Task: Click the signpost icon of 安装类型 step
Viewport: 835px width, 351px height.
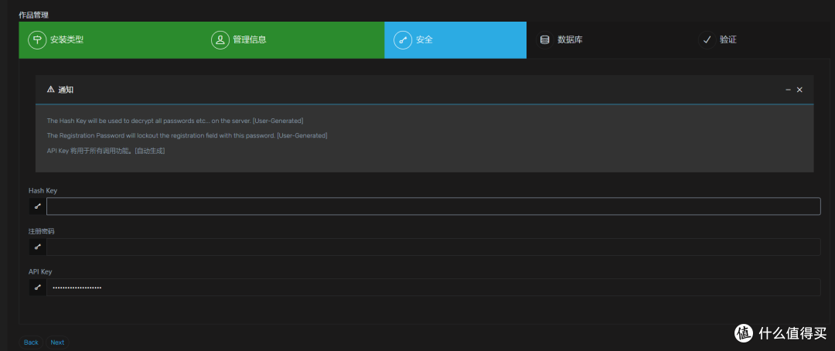Action: pyautogui.click(x=37, y=40)
